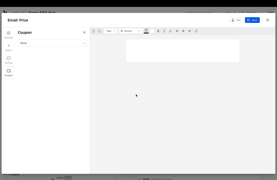277x180 pixels.
Task: Click the redo arrow in editor toolbar
Action: 99,31
